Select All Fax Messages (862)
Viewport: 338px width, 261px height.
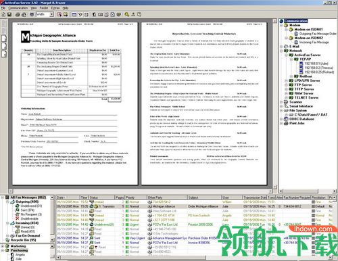point(28,197)
